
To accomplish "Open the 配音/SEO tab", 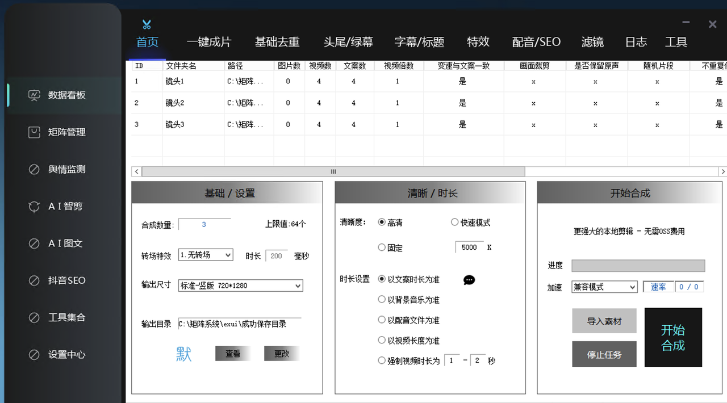I will coord(536,42).
